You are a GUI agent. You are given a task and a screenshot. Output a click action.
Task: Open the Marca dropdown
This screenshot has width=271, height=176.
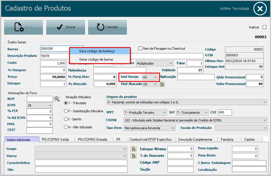coord(81,156)
